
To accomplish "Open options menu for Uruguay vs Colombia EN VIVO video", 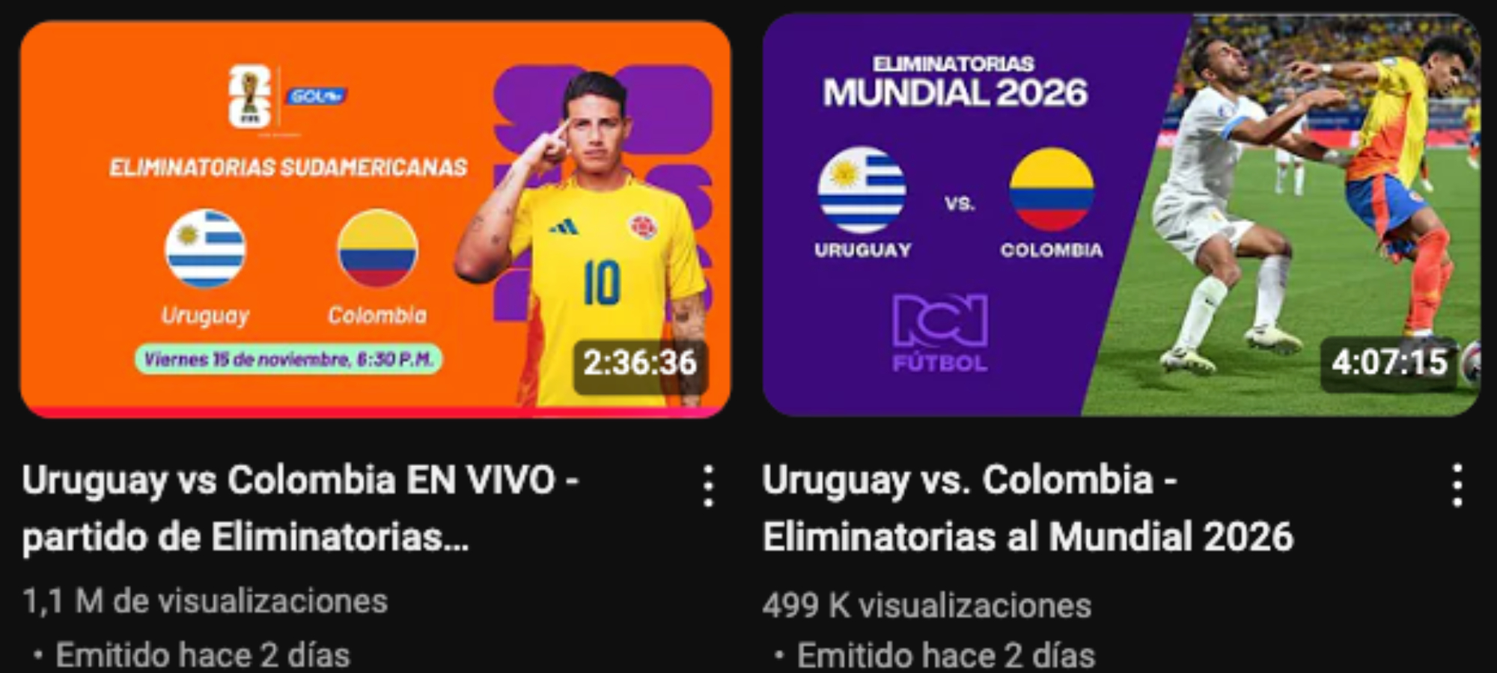I will (708, 487).
